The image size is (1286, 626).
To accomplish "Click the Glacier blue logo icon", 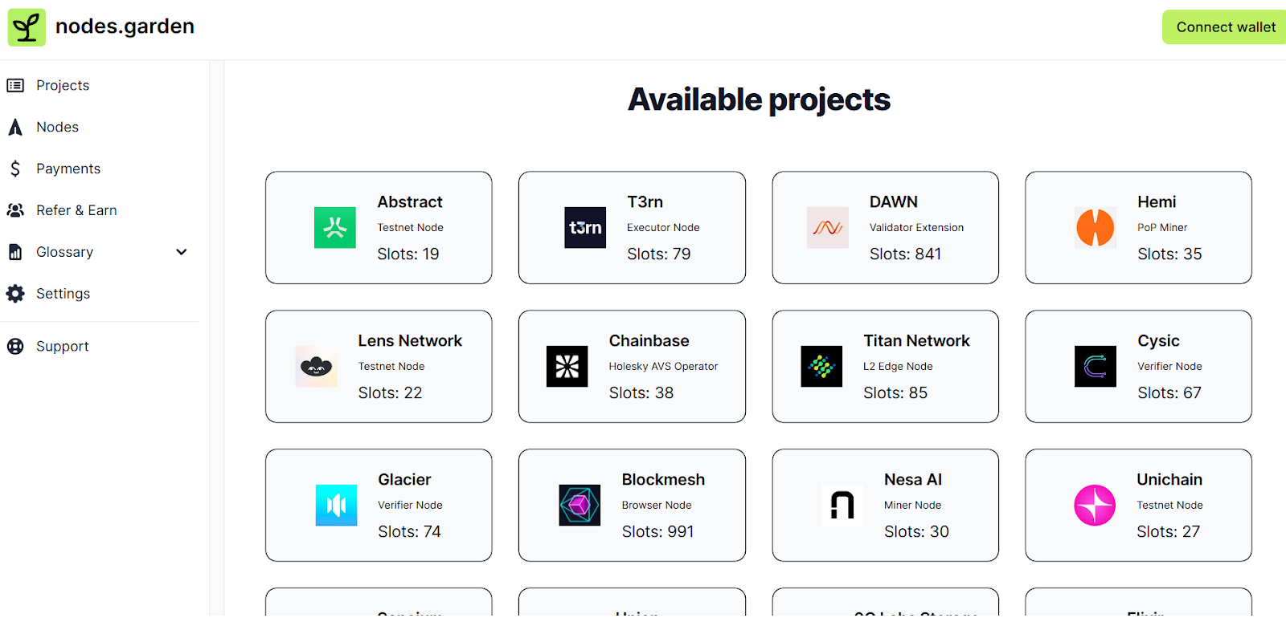I will pos(336,506).
